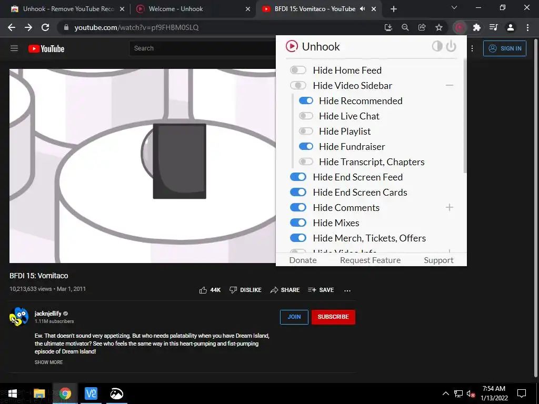Open Chrome profile avatar icon

tap(511, 27)
